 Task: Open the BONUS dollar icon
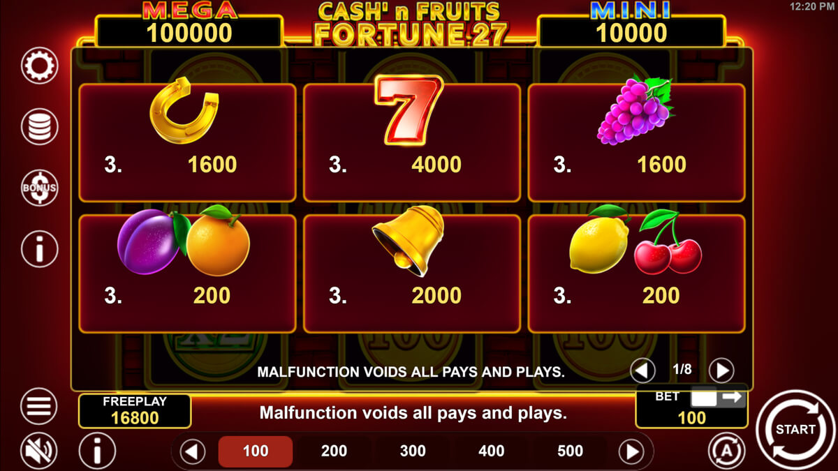pyautogui.click(x=40, y=188)
